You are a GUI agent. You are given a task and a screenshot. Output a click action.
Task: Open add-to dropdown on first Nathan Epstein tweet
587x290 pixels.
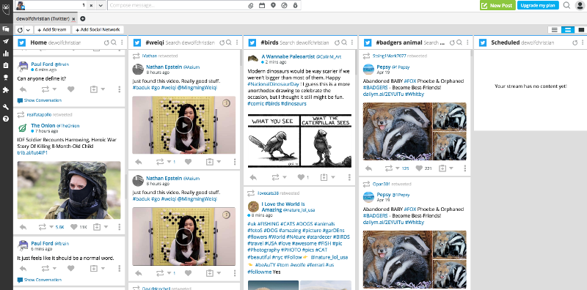219,162
